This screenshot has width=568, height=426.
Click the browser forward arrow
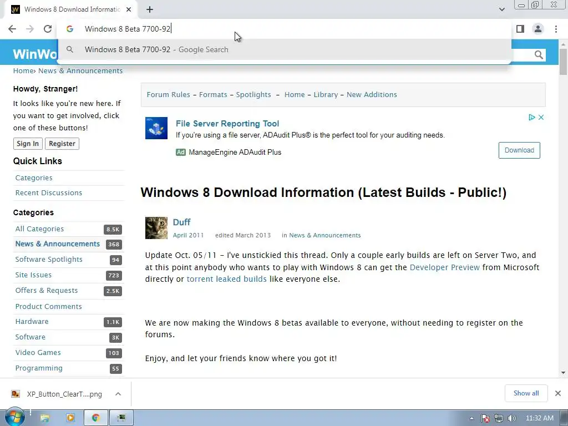[x=30, y=29]
